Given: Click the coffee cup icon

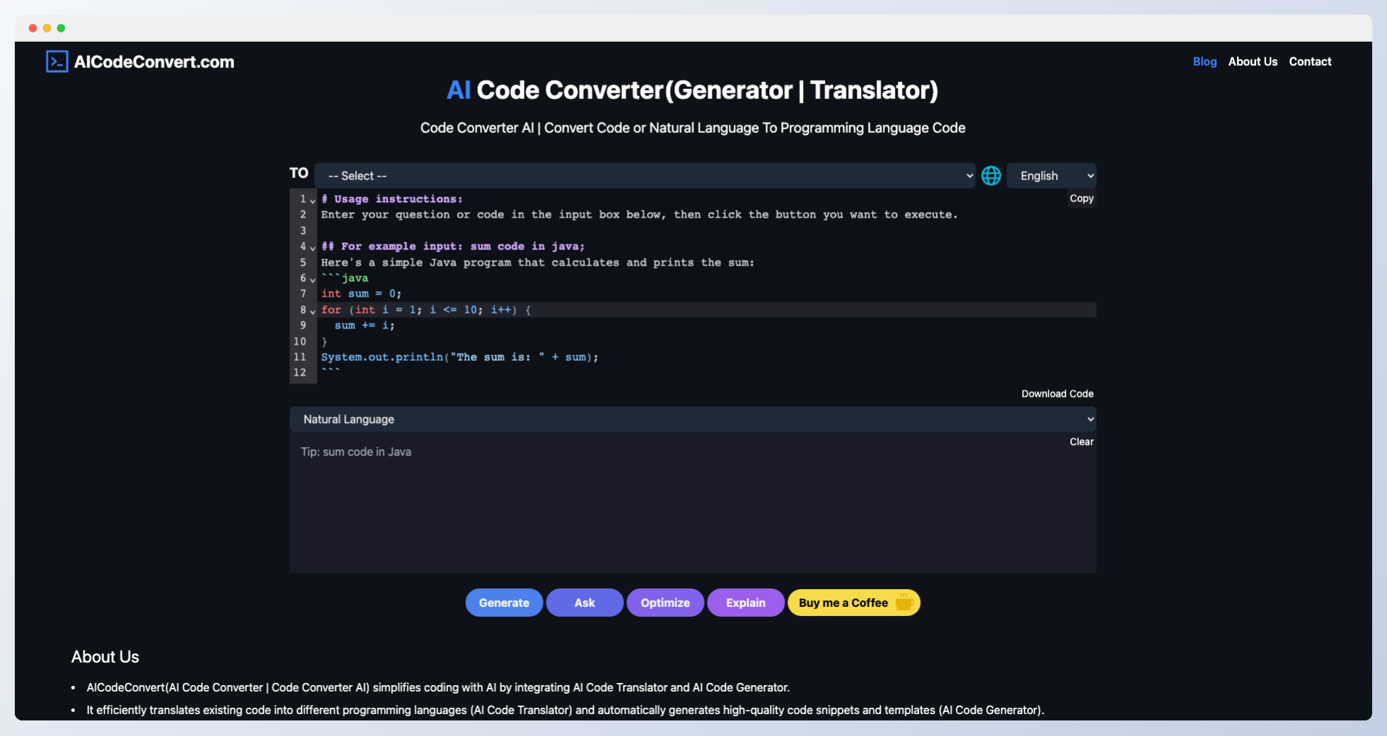Looking at the screenshot, I should click(x=904, y=603).
